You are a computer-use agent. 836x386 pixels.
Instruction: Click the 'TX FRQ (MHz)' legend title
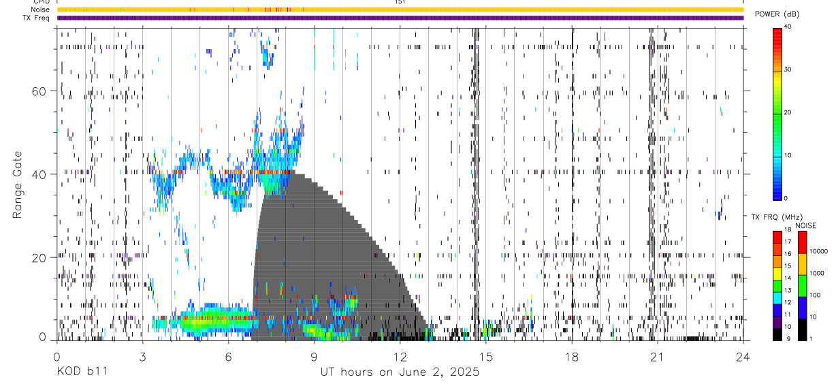(x=777, y=217)
